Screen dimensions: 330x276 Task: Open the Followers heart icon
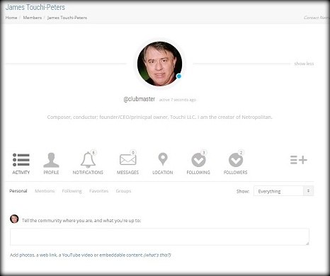tap(236, 160)
